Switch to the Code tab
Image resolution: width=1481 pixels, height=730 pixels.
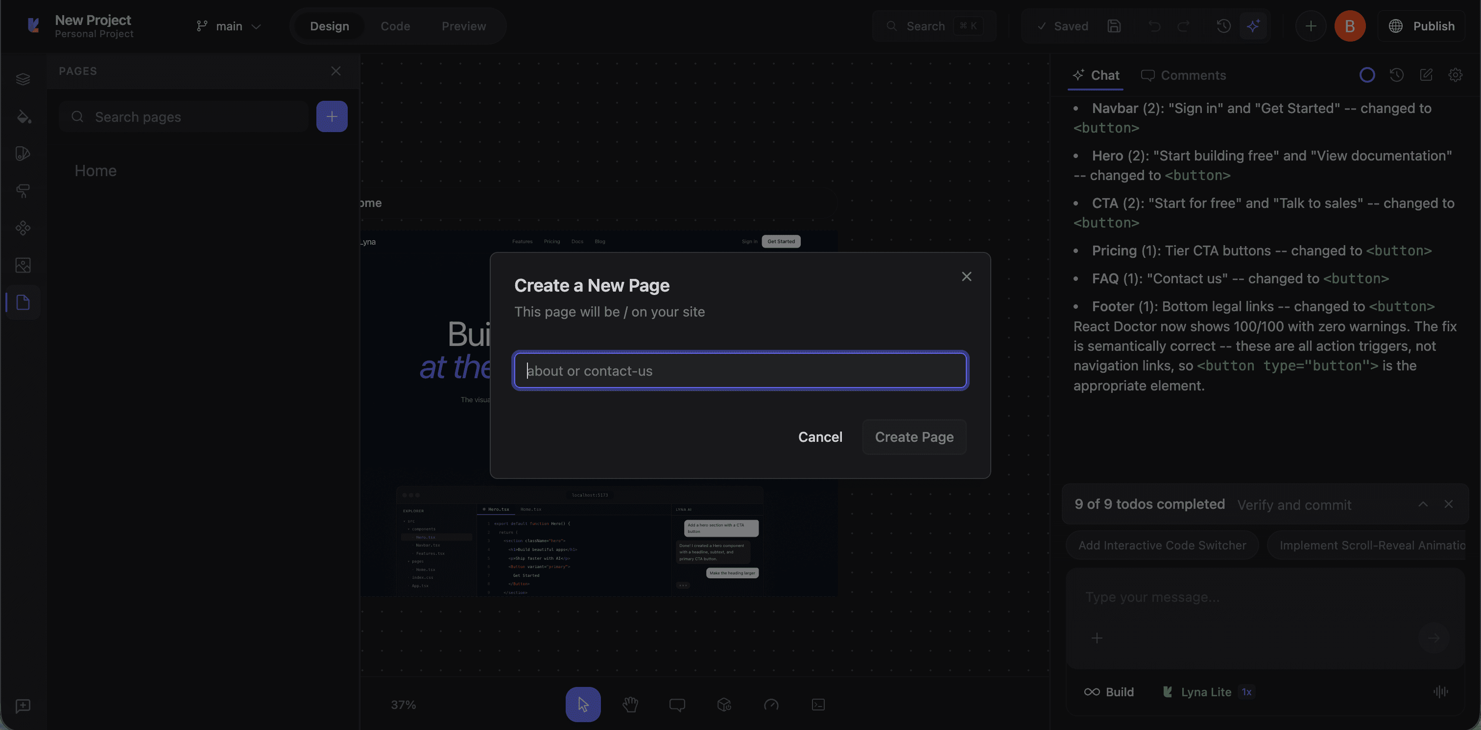[x=395, y=26]
